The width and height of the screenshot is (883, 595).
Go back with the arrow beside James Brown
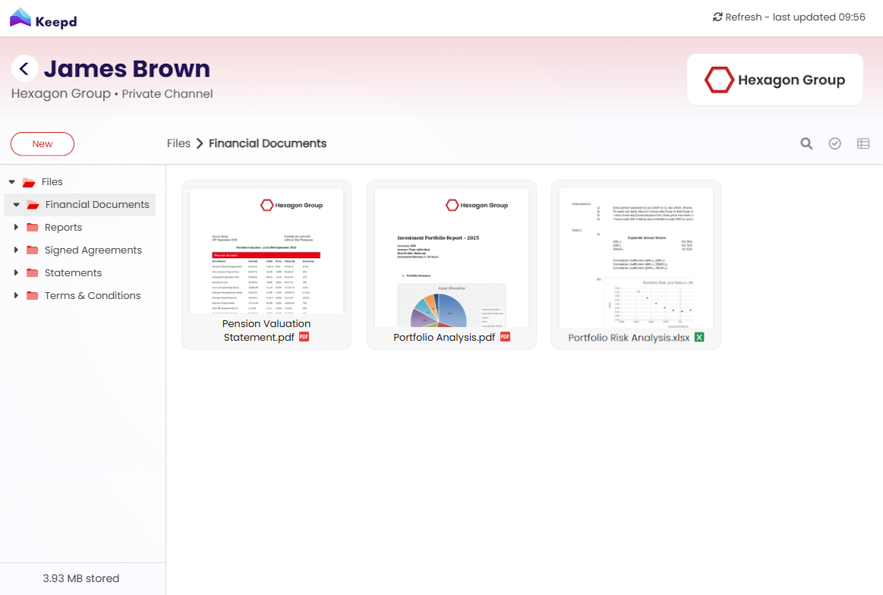point(24,68)
